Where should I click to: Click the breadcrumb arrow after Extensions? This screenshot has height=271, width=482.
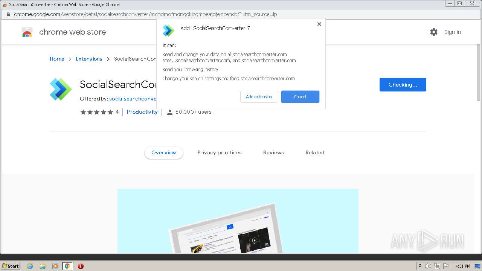tap(108, 59)
